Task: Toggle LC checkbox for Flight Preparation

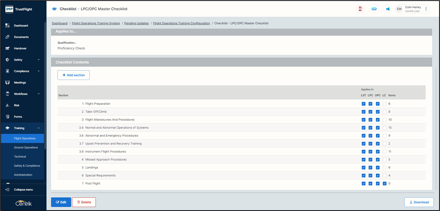Action: coord(384,104)
